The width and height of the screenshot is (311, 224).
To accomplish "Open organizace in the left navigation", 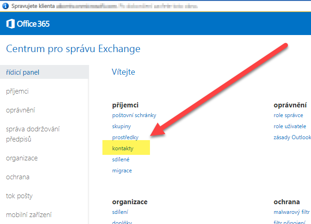I will pos(22,158).
